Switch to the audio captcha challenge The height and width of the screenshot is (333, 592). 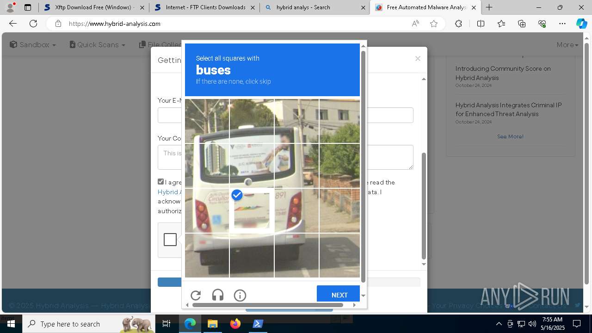coord(218,295)
